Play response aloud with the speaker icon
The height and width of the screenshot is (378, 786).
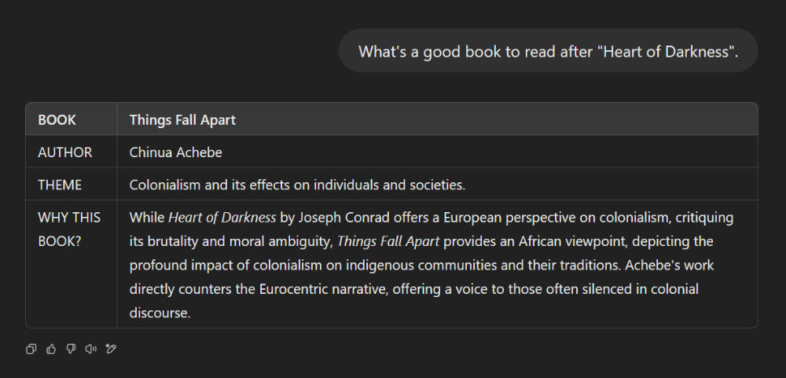(90, 349)
